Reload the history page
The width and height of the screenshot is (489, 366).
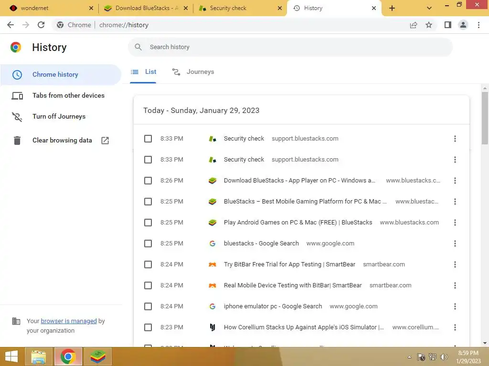click(x=41, y=25)
